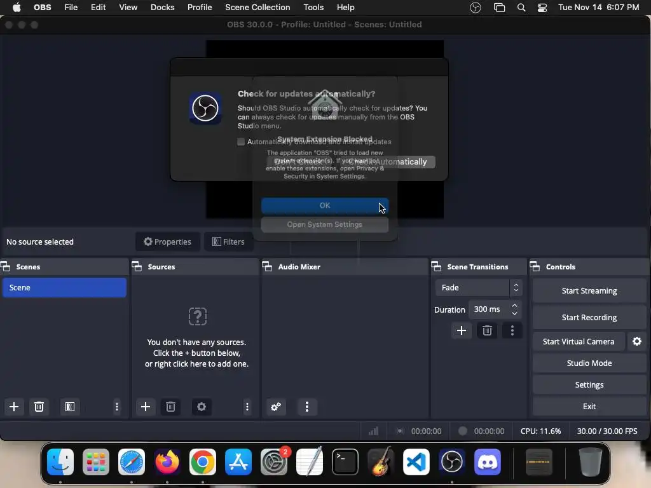
Task: Open the Profile menu
Action: (x=200, y=8)
